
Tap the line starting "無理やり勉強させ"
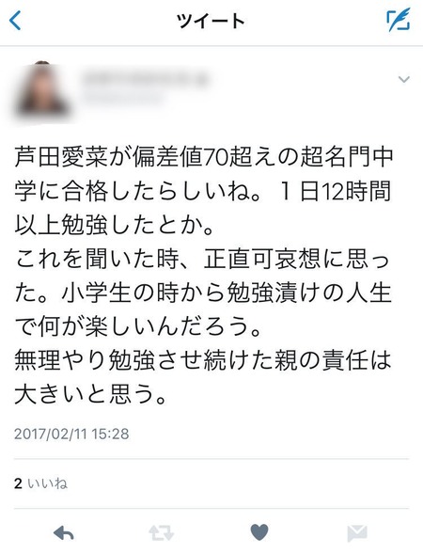[203, 361]
